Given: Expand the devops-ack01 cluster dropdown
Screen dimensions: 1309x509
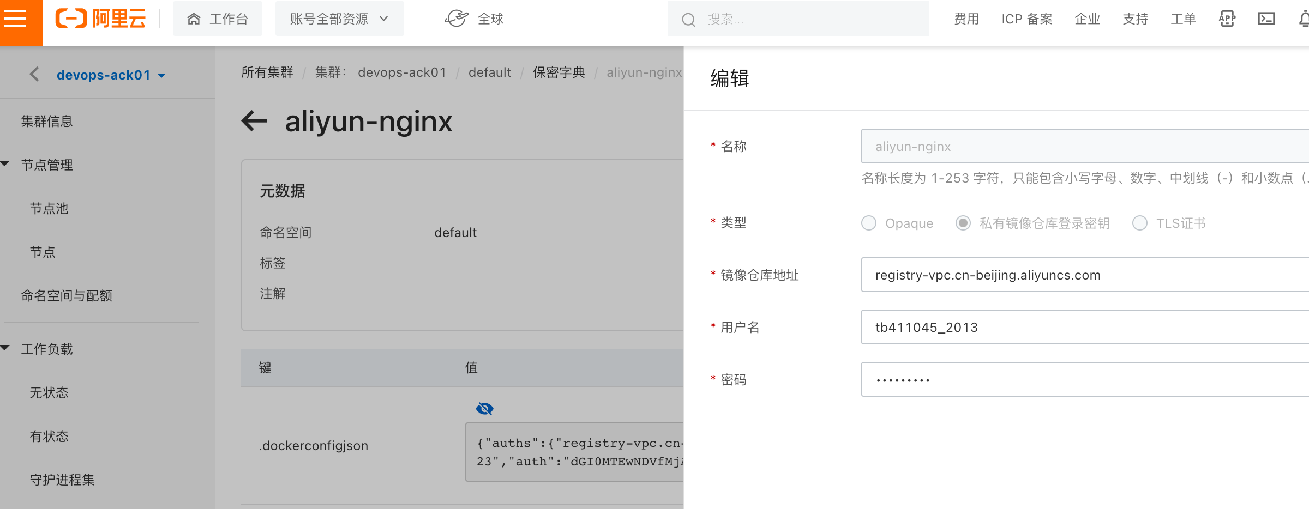Looking at the screenshot, I should coord(161,75).
